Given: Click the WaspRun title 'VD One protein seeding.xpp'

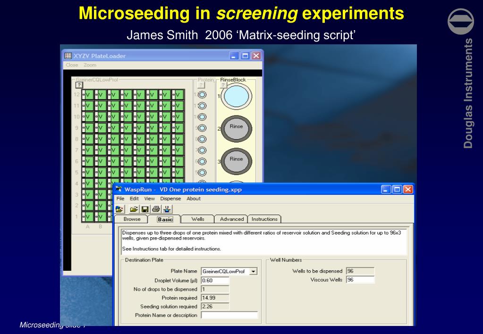Looking at the screenshot, I should (x=201, y=190).
